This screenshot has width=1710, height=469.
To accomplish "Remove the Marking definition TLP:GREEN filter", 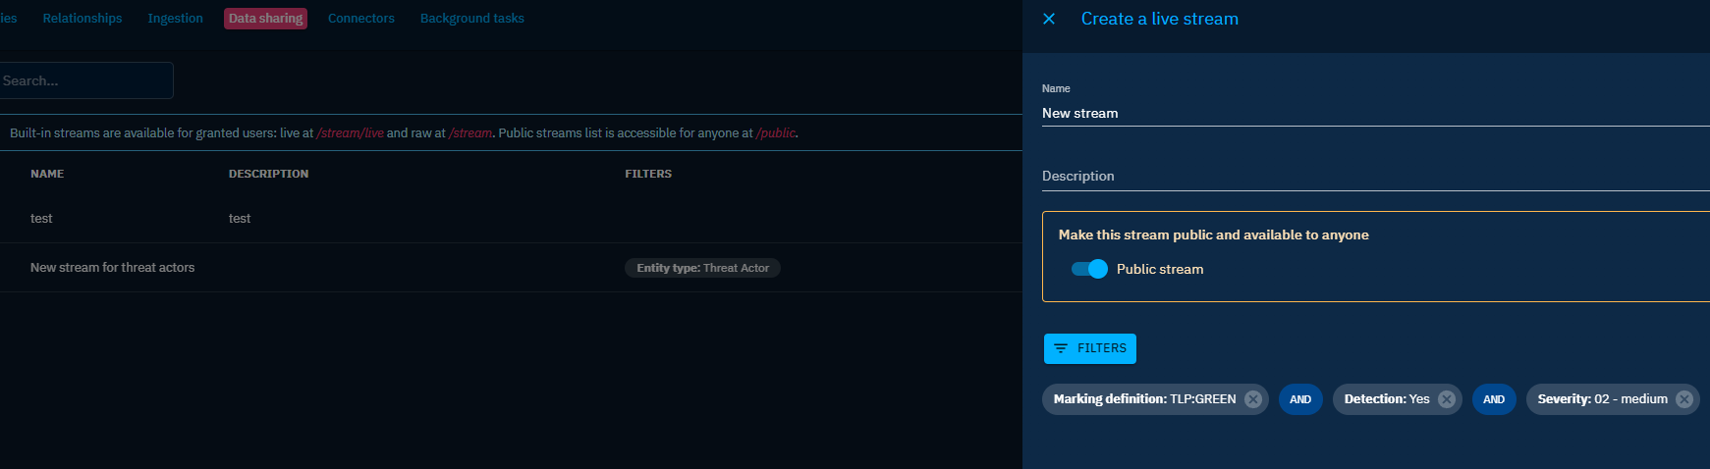I will tap(1253, 399).
